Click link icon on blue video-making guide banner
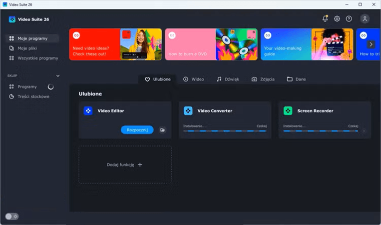The image size is (381, 225). [x=268, y=35]
